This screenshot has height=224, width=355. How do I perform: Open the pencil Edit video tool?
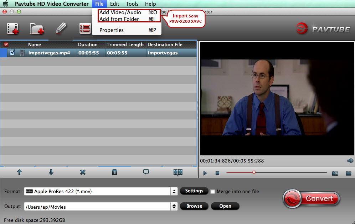[x=61, y=28]
